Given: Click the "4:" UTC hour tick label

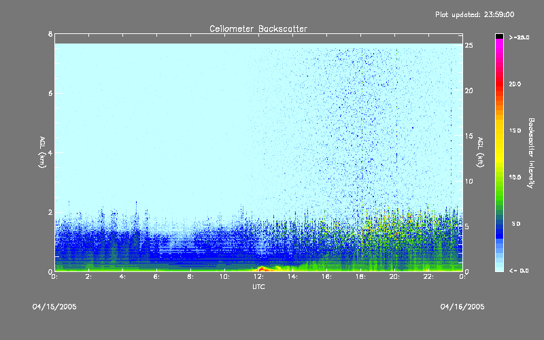Looking at the screenshot, I should click(x=122, y=277).
